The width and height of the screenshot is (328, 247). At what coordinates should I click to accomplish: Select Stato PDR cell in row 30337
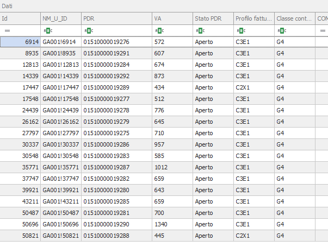coord(213,144)
